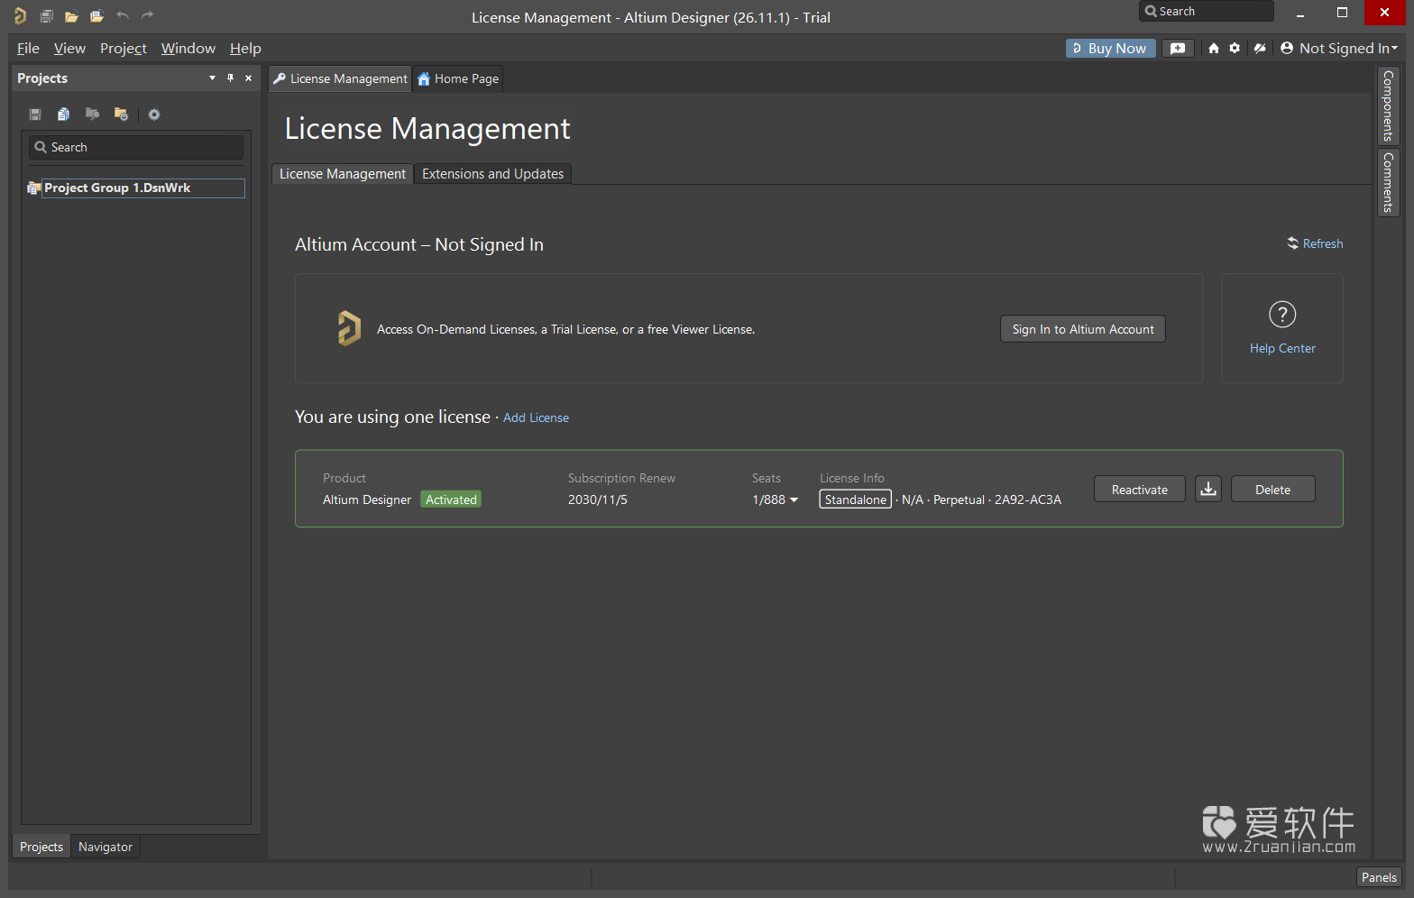1414x898 pixels.
Task: Click the Open Project folder icon in title bar
Action: point(96,15)
